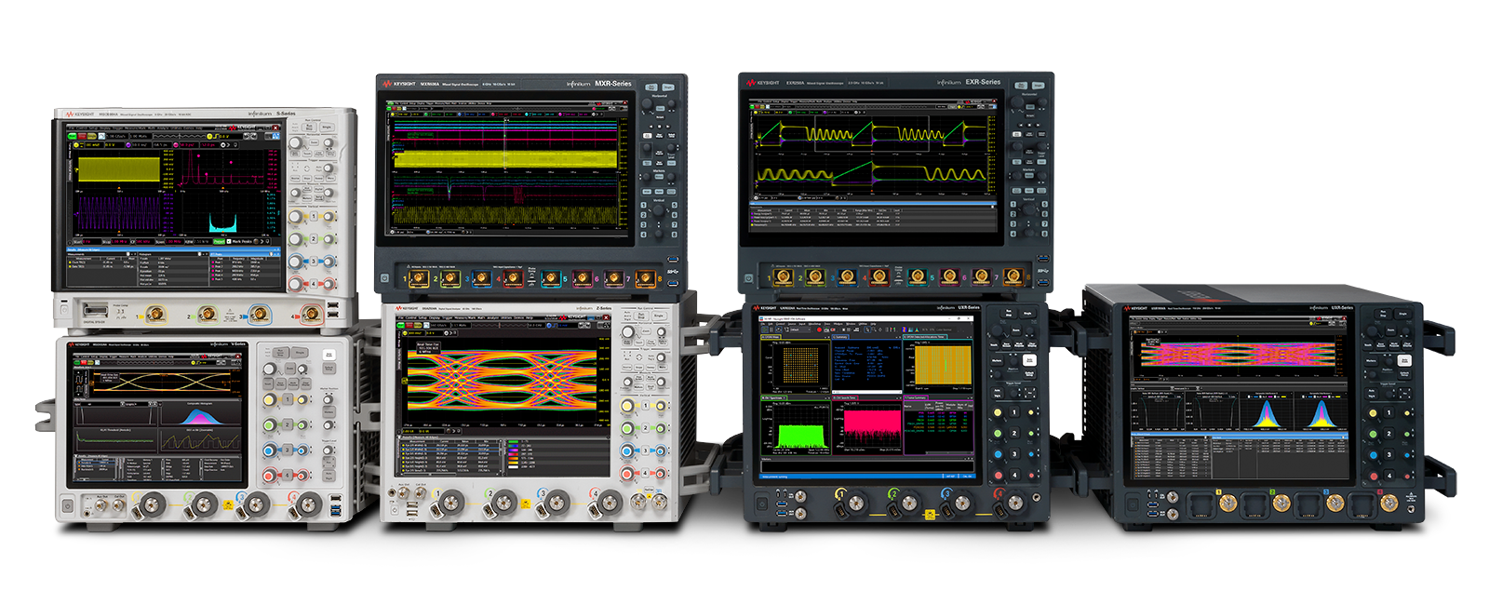
Task: Select channel 1 input on EXR-Series scope
Action: pyautogui.click(x=783, y=276)
